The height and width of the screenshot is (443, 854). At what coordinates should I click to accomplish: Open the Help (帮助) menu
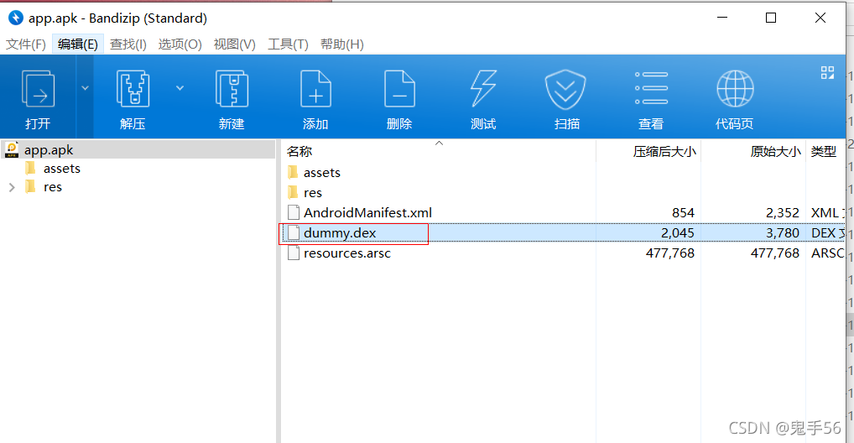[341, 44]
